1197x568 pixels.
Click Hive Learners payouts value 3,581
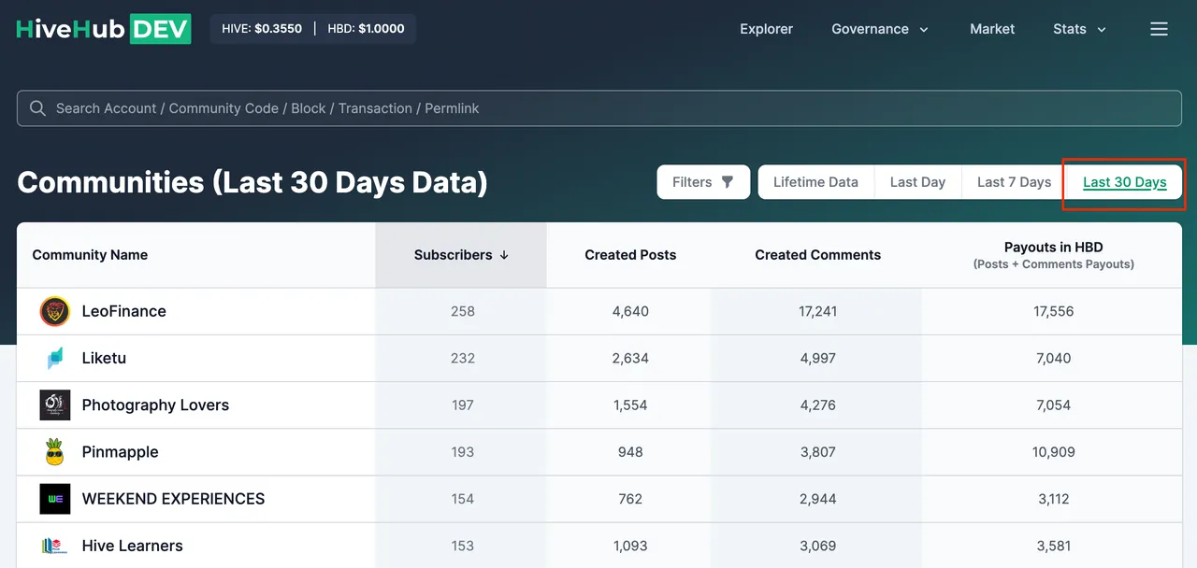[x=1054, y=546]
